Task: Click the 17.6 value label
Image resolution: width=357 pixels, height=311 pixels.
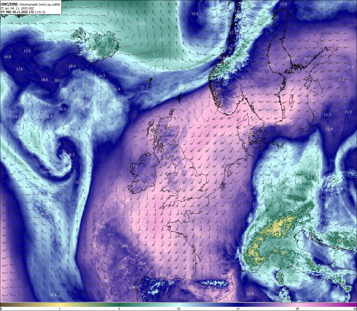Action: pyautogui.click(x=20, y=69)
